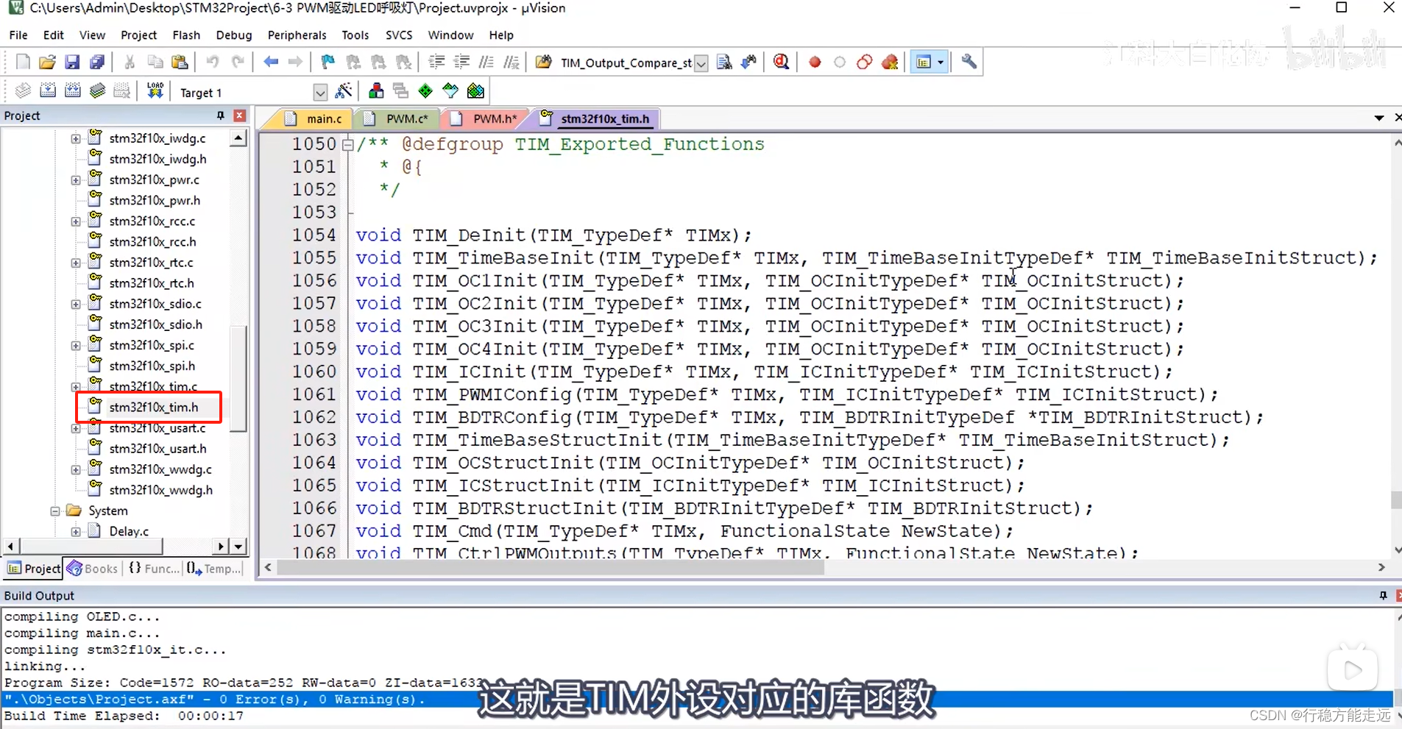Click the editor horizontal scrollbar thumb
Viewport: 1402px width, 729px height.
(550, 568)
